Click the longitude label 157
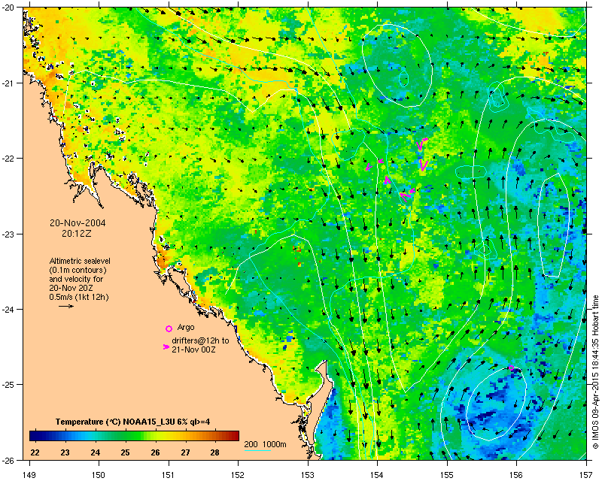 (587, 474)
